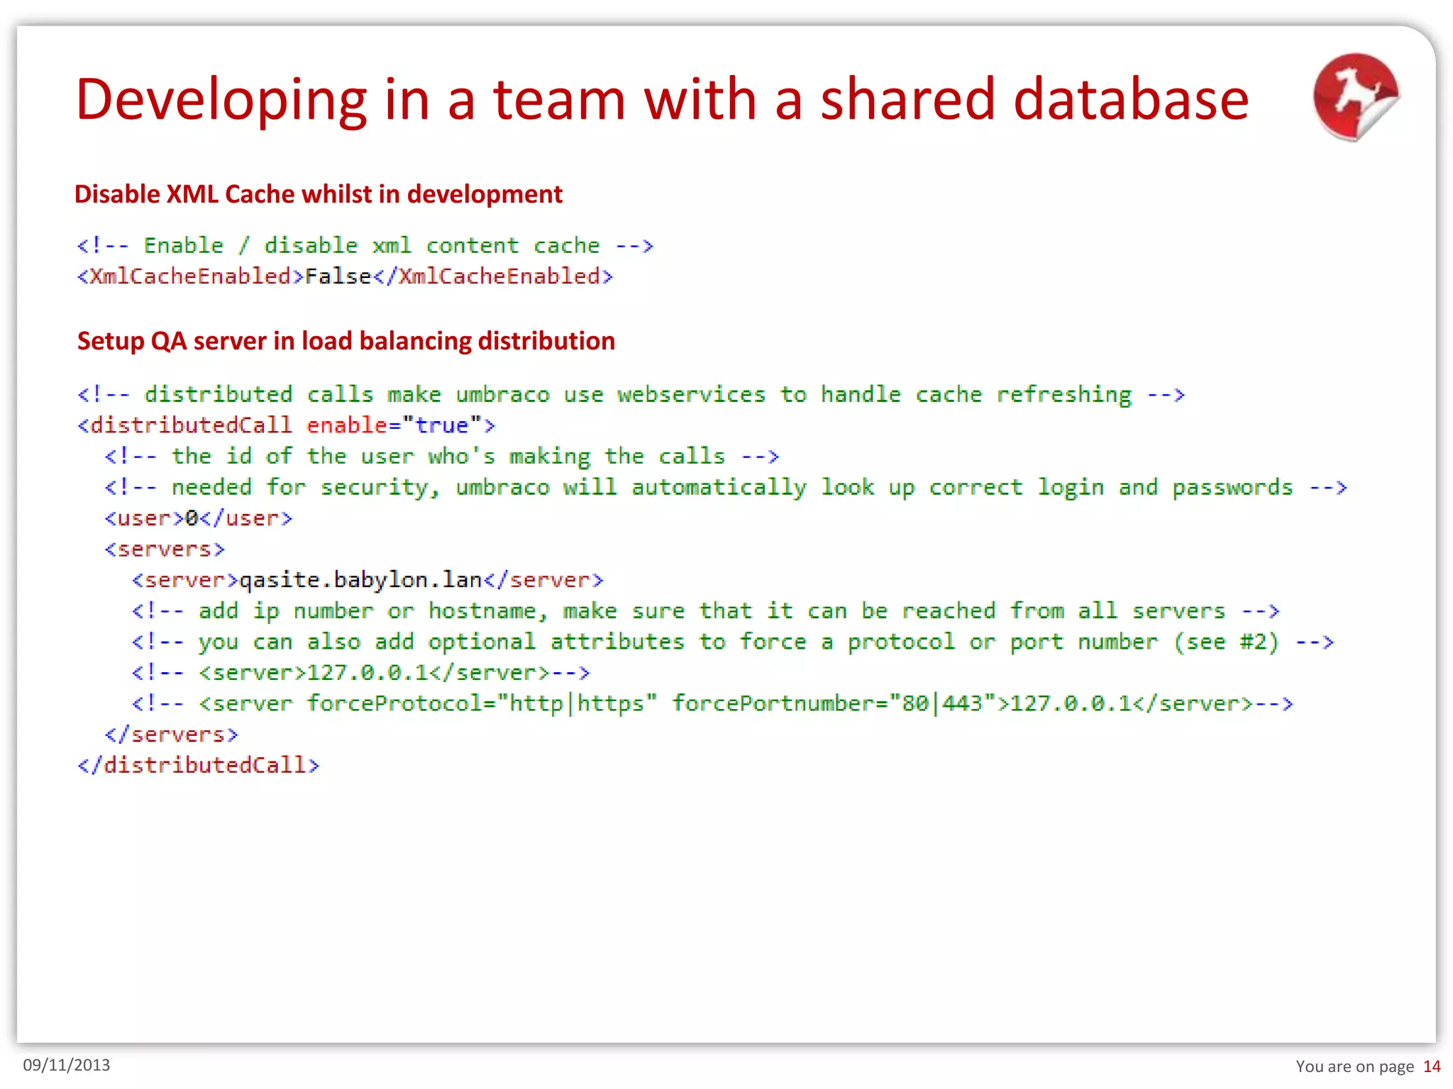Click the XmlCacheEnabled False line
The height and width of the screenshot is (1089, 1453).
tap(345, 276)
